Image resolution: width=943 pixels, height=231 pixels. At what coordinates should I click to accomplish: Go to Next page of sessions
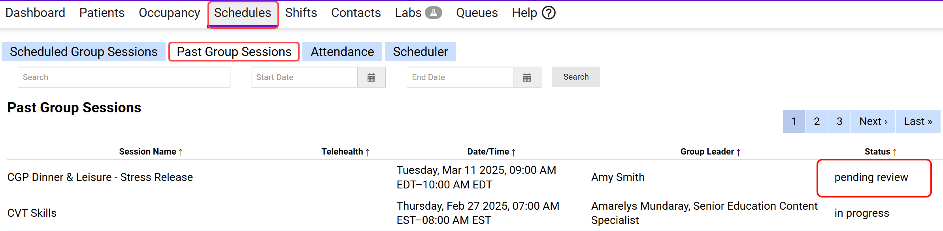click(x=873, y=121)
